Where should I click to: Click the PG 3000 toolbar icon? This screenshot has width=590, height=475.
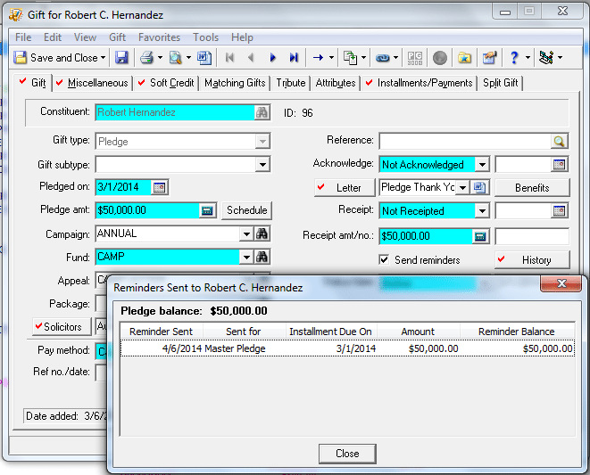pos(415,58)
